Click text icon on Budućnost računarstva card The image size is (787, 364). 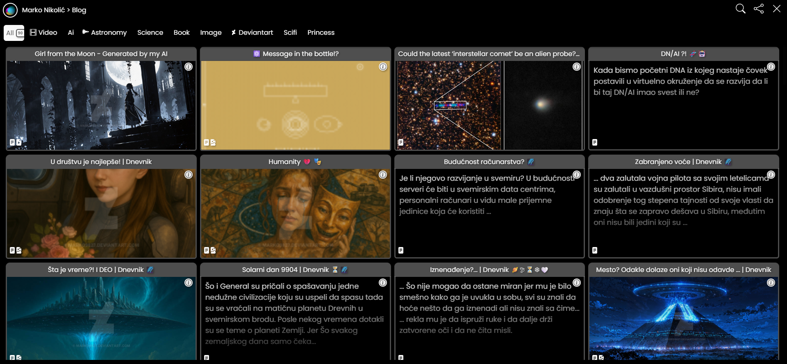(401, 250)
